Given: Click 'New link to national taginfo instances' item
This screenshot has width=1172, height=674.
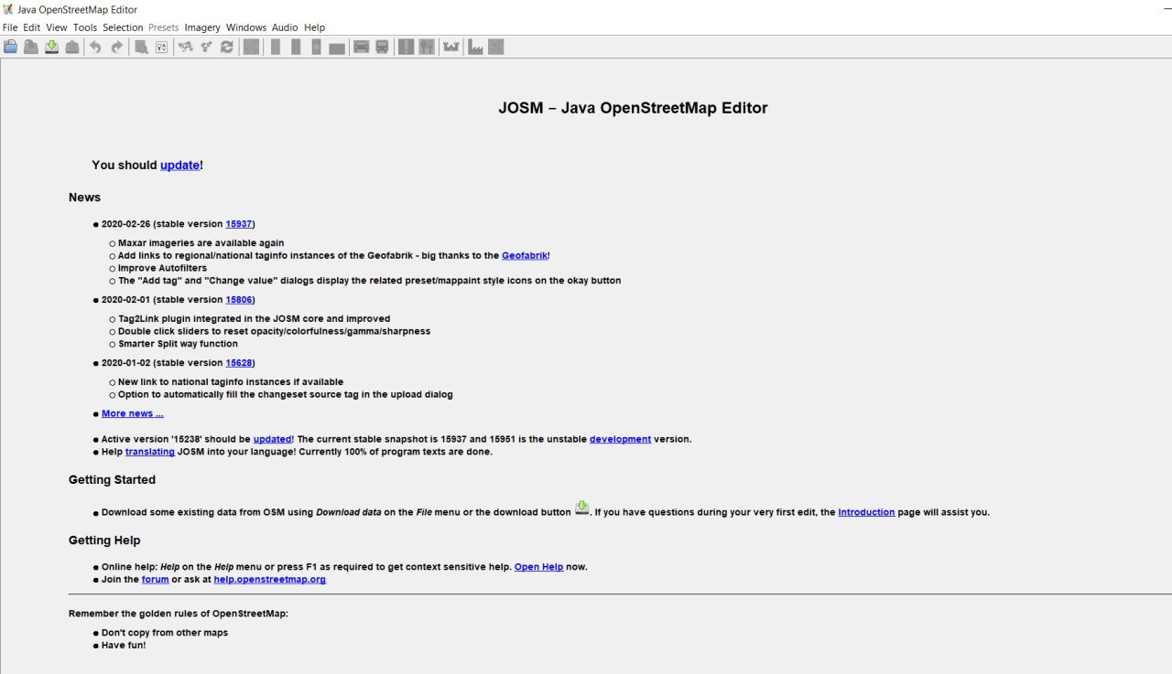Looking at the screenshot, I should pyautogui.click(x=231, y=382).
